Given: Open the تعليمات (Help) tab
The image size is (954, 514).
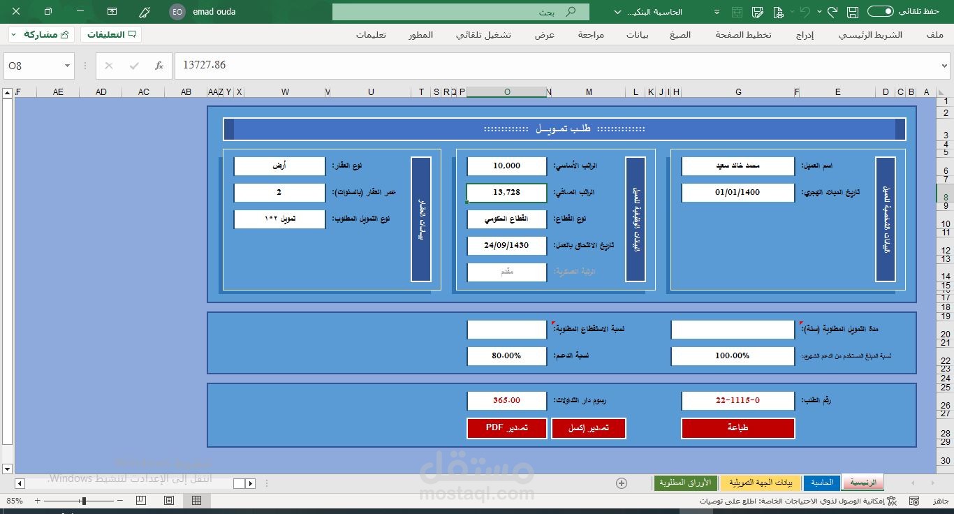Looking at the screenshot, I should [x=372, y=35].
